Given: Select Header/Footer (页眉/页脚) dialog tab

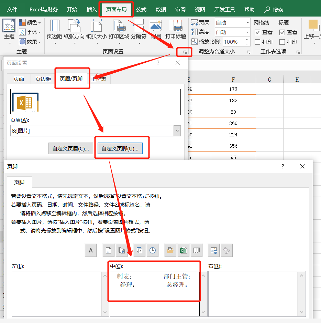Looking at the screenshot, I should (x=71, y=79).
